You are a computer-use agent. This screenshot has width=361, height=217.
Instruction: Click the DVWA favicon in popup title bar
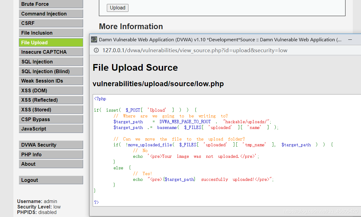pos(94,39)
